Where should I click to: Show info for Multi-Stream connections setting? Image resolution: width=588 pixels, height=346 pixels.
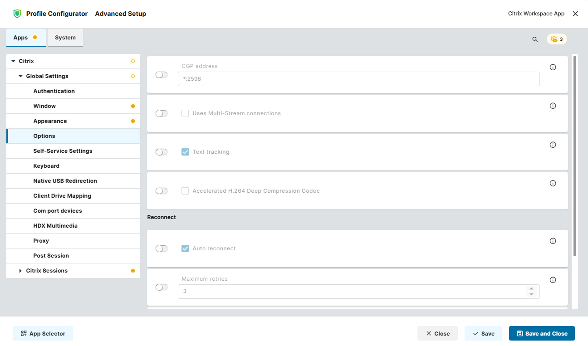553,106
